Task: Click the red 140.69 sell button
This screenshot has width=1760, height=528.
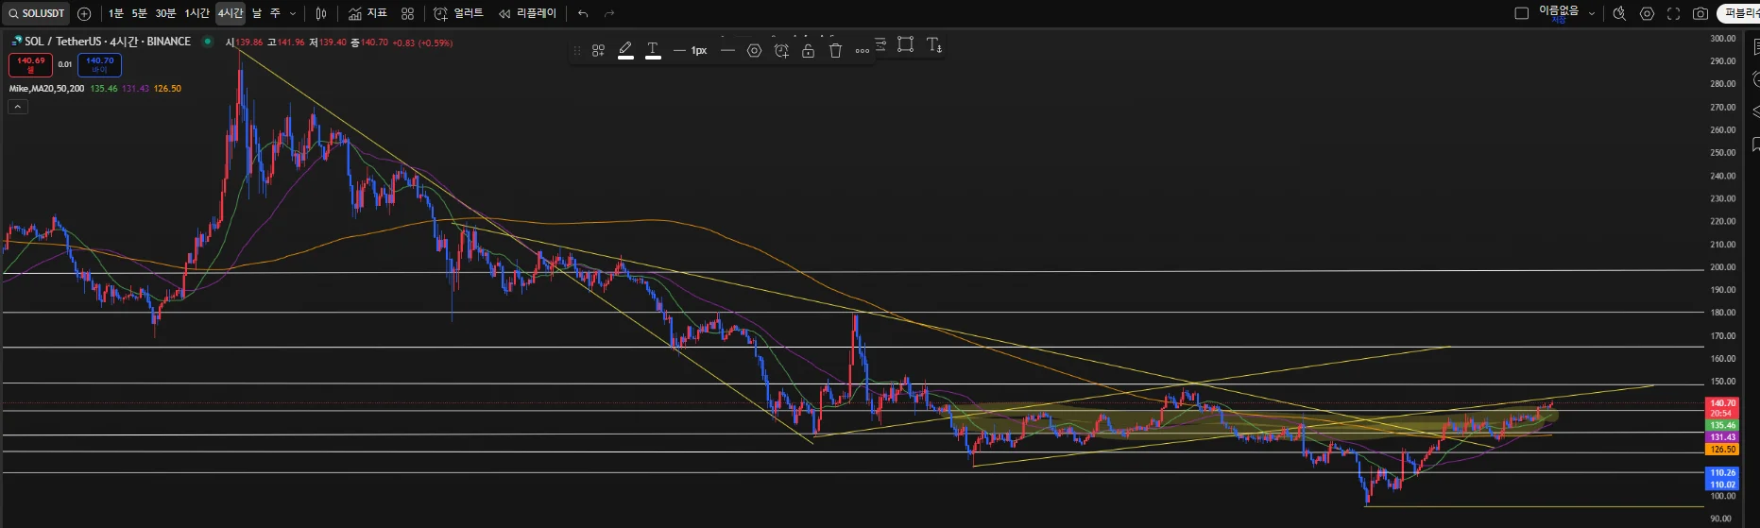Action: [x=30, y=64]
